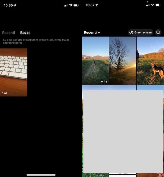The image size is (164, 177).
Task: Click the 15:37 clock in the status bar
Action: [90, 5]
